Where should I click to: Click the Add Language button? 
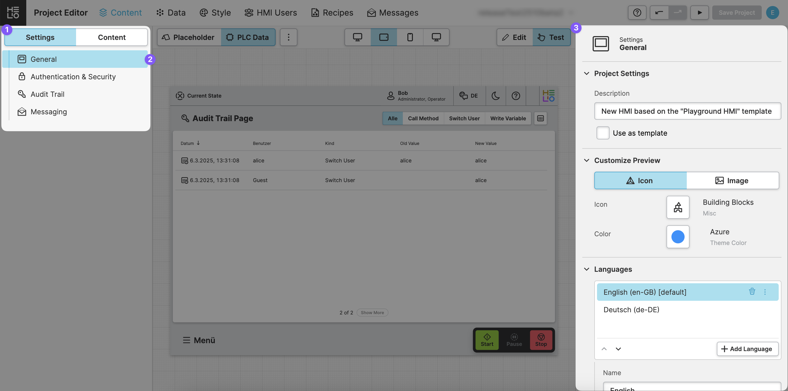click(x=747, y=349)
